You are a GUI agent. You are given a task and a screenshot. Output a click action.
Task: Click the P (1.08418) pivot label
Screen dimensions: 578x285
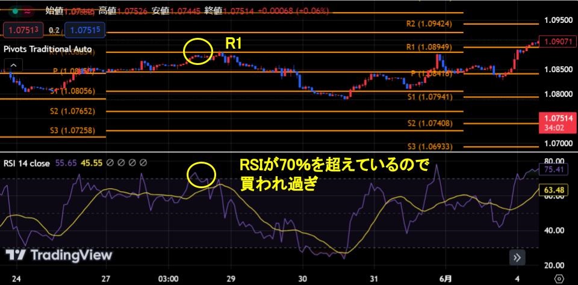(432, 73)
